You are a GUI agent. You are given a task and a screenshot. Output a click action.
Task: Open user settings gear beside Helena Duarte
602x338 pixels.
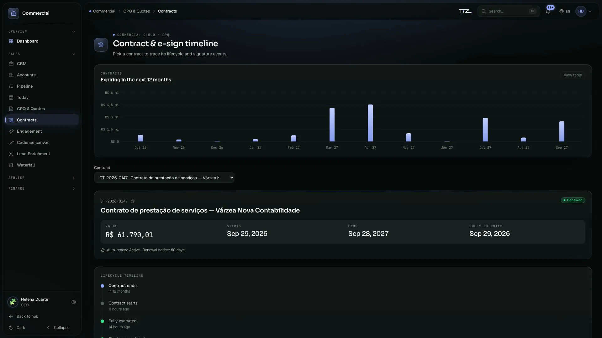(74, 302)
